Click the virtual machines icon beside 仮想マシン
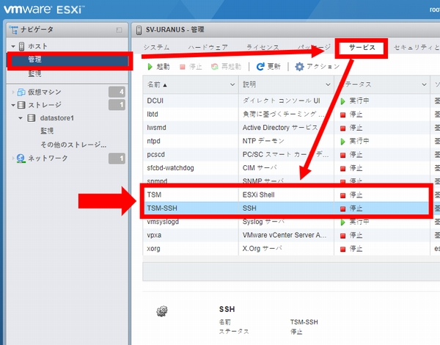This screenshot has height=345, width=440. (21, 92)
